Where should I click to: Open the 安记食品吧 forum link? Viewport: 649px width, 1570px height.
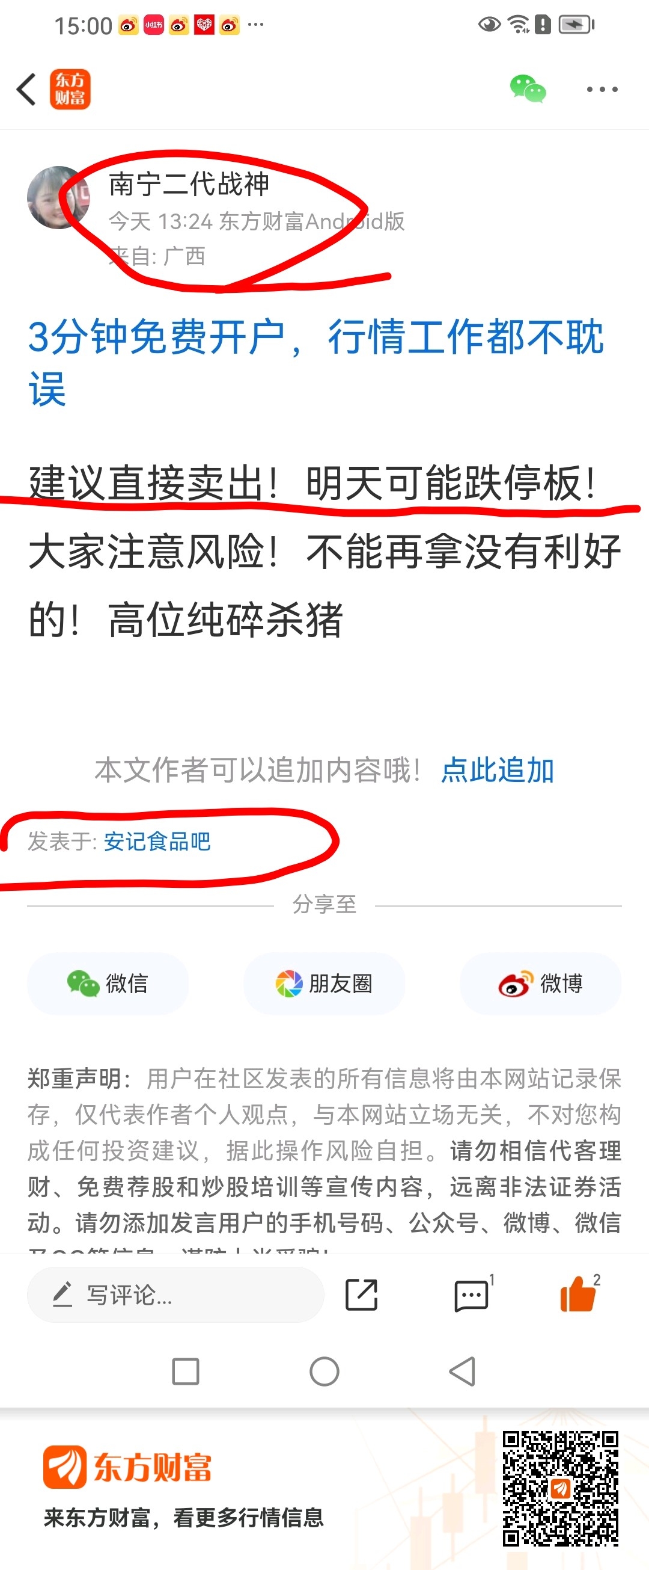[x=157, y=842]
